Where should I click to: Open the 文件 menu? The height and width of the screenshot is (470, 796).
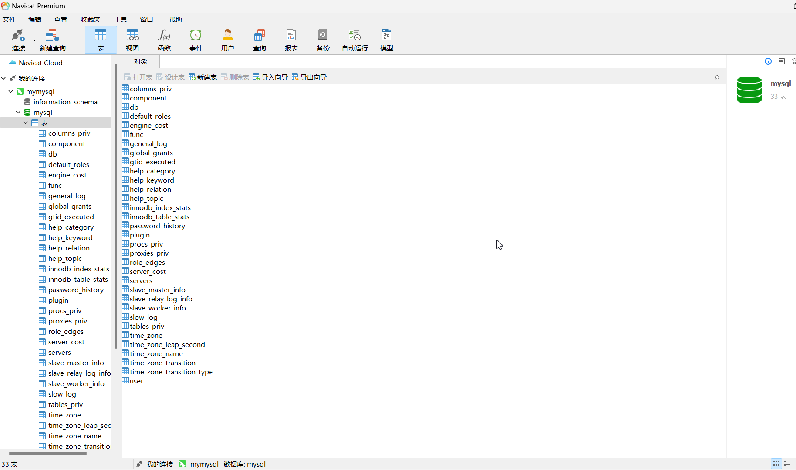pos(9,19)
